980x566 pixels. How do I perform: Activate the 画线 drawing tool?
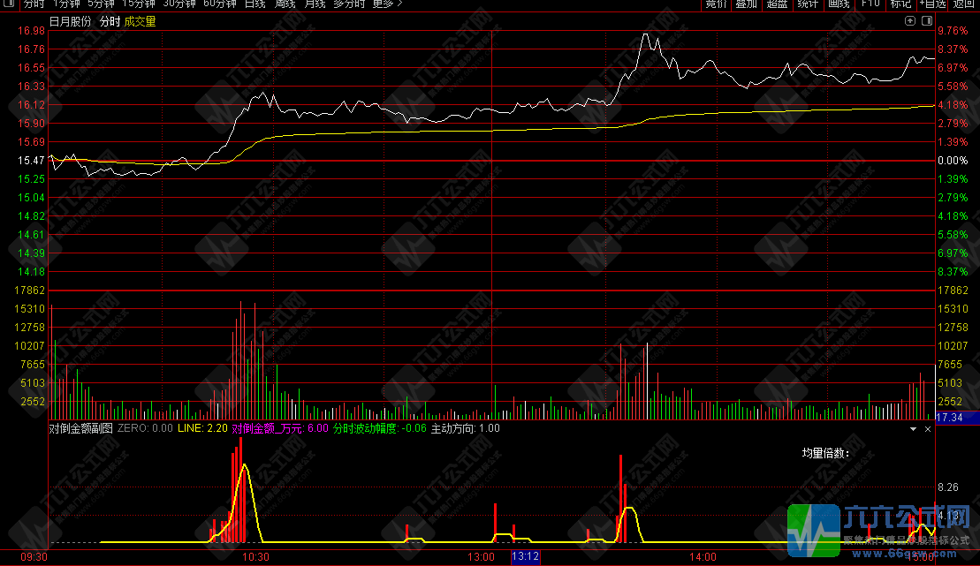coord(838,4)
